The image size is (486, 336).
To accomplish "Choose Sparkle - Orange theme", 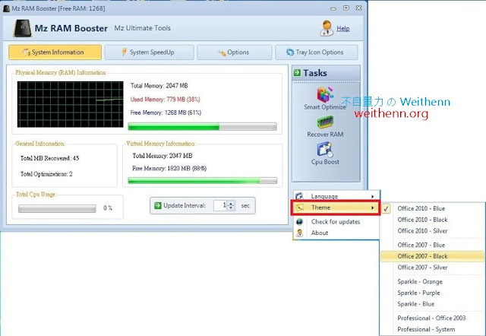I will pyautogui.click(x=432, y=282).
